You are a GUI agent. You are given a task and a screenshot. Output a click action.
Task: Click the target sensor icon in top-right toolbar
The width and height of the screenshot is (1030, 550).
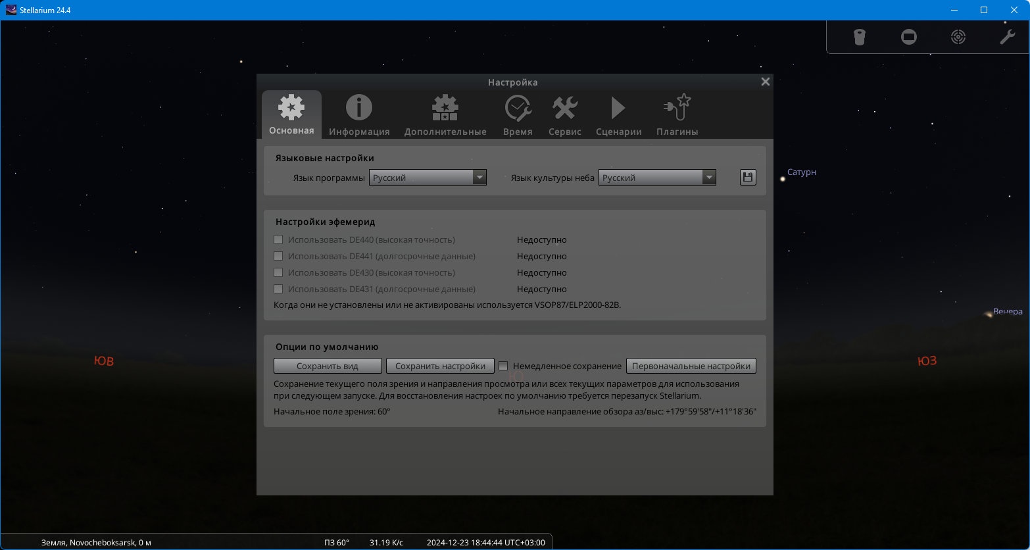click(x=958, y=37)
